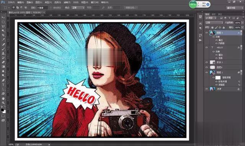Screen dimensions: 245x146
Task: Open the 样式 style dropdown
Action: (78, 8)
